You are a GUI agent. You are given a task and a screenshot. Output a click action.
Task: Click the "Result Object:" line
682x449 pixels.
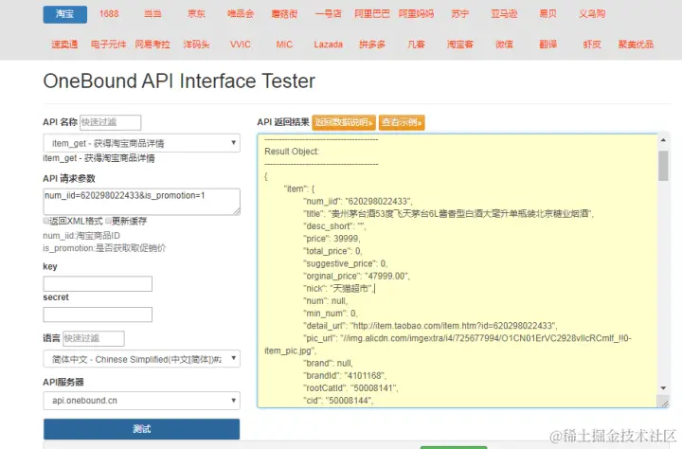pos(292,152)
